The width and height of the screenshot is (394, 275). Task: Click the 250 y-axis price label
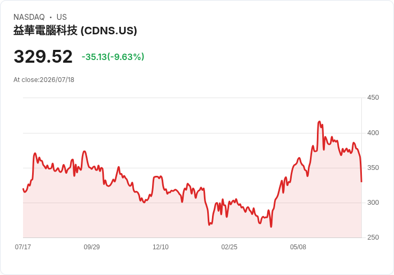point(373,237)
